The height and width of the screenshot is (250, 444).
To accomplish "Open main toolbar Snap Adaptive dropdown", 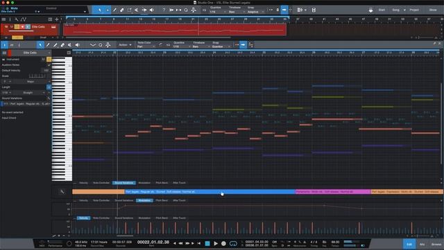I will click(255, 12).
